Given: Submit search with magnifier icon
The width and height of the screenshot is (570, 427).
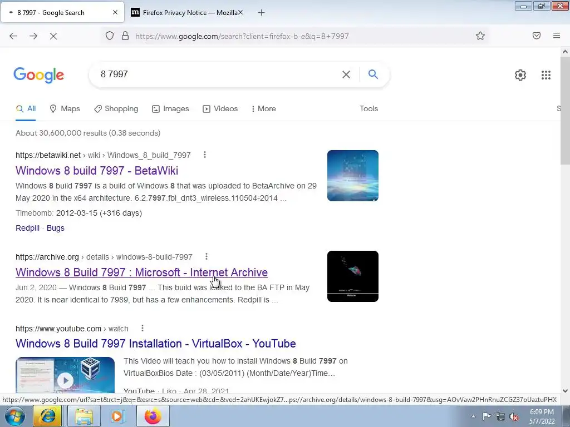Looking at the screenshot, I should [373, 74].
